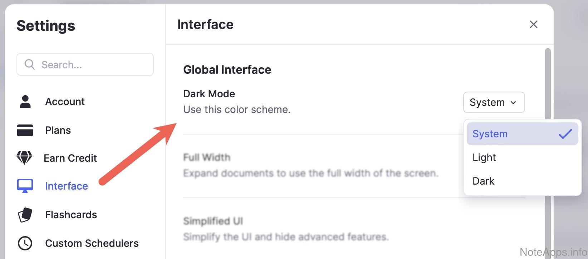
Task: Click the Custom Schedulers clock icon
Action: point(25,243)
